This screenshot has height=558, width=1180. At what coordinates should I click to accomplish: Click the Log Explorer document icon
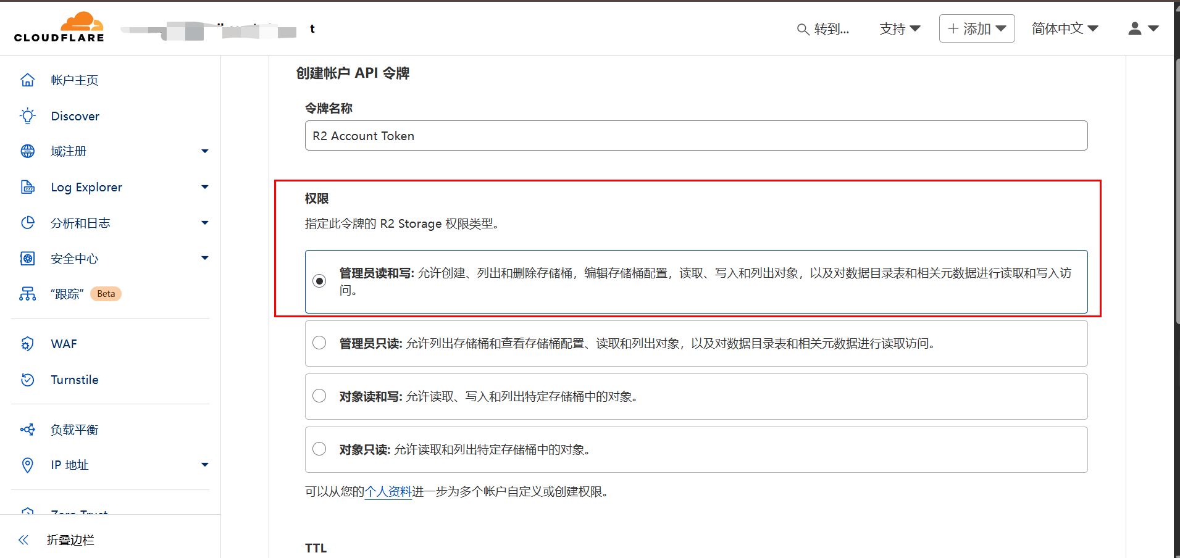coord(28,187)
